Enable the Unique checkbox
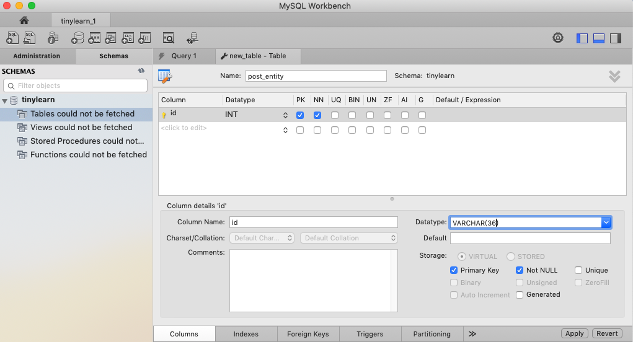This screenshot has height=342, width=633. (578, 270)
